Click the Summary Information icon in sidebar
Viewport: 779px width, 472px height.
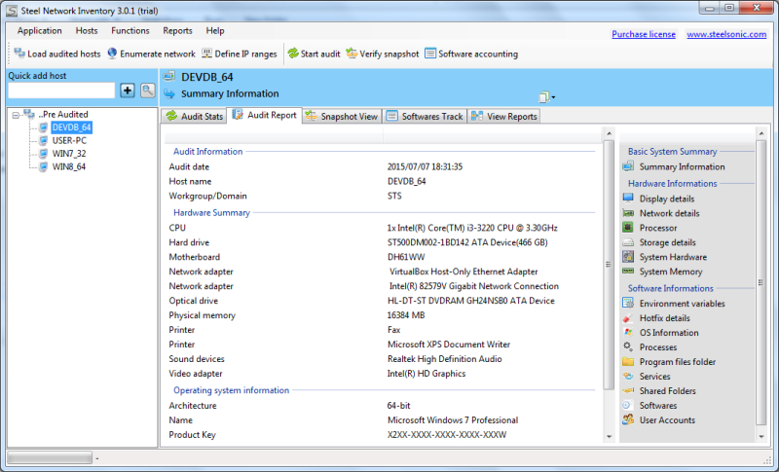[628, 166]
